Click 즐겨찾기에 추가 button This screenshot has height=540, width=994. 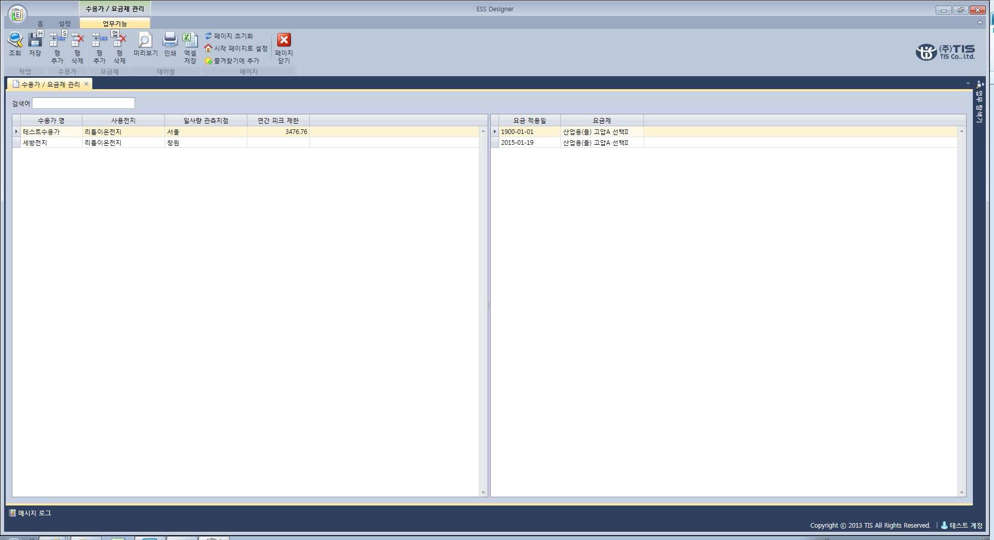pos(232,61)
